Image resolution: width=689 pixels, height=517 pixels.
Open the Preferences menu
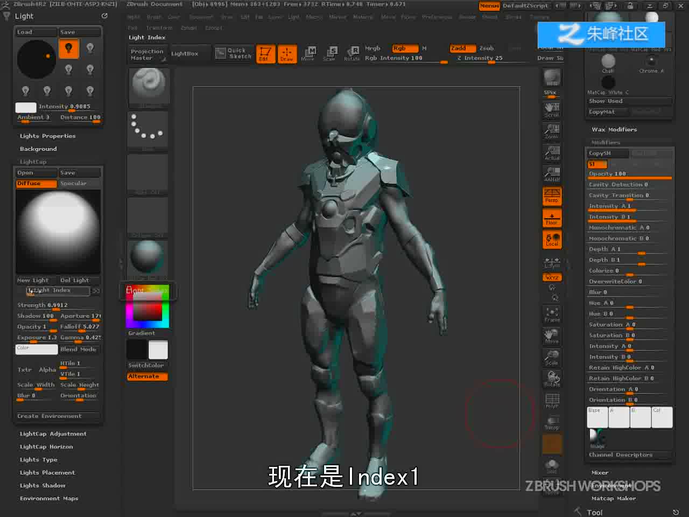click(437, 17)
